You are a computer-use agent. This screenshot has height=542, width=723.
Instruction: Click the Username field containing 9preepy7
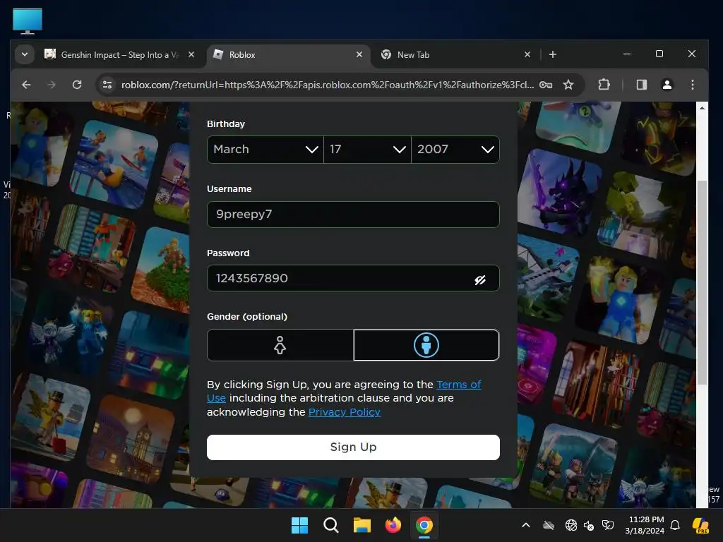[x=353, y=215]
